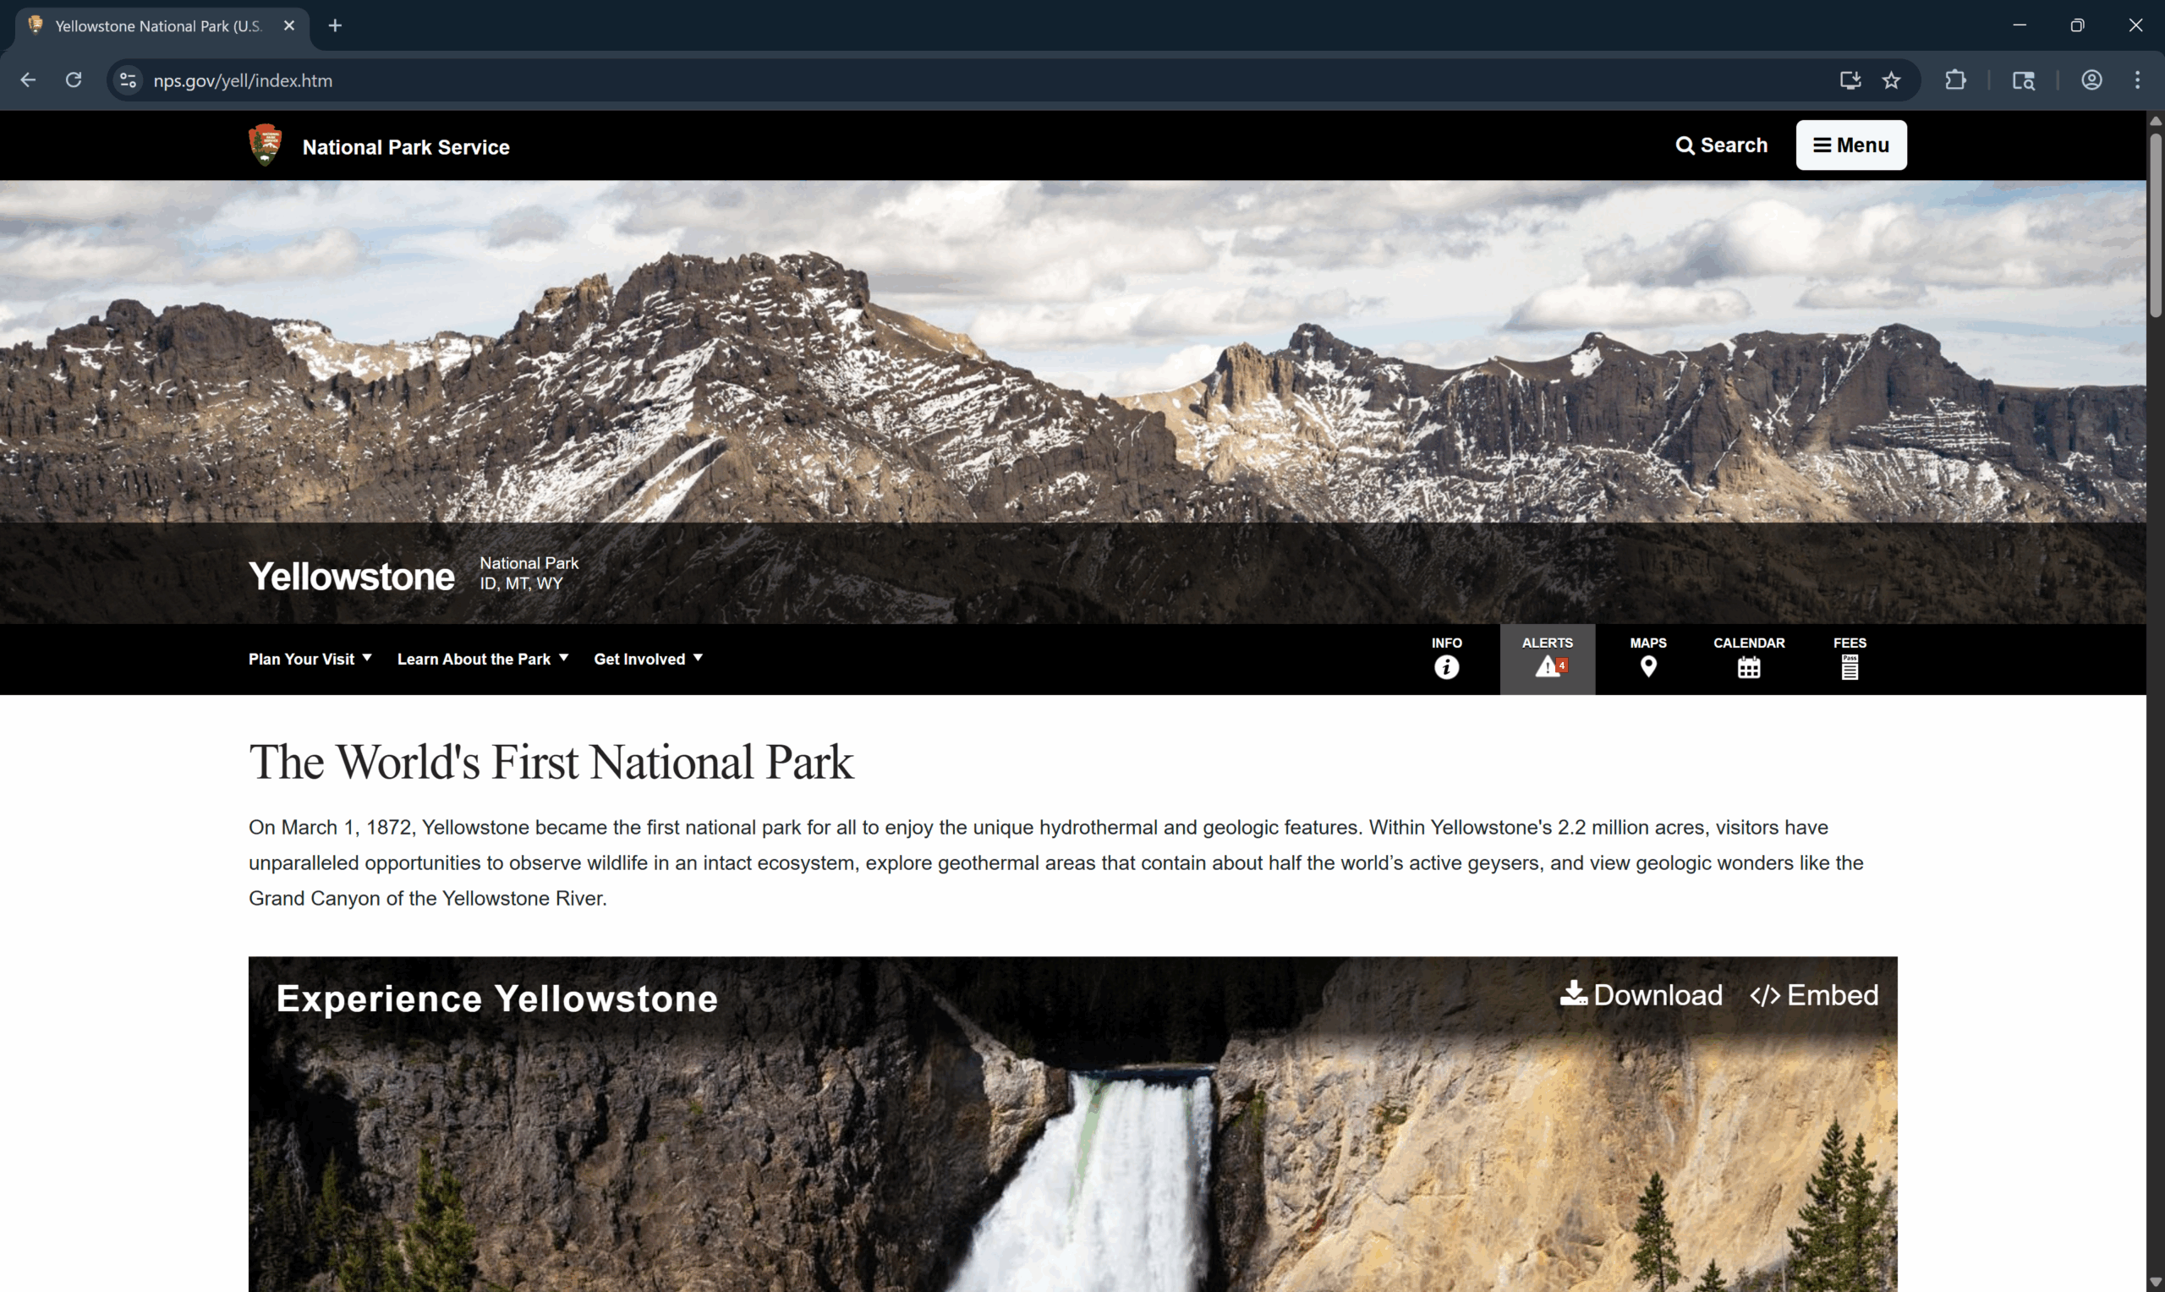Click the install app icon in address bar
This screenshot has width=2165, height=1292.
(1850, 80)
